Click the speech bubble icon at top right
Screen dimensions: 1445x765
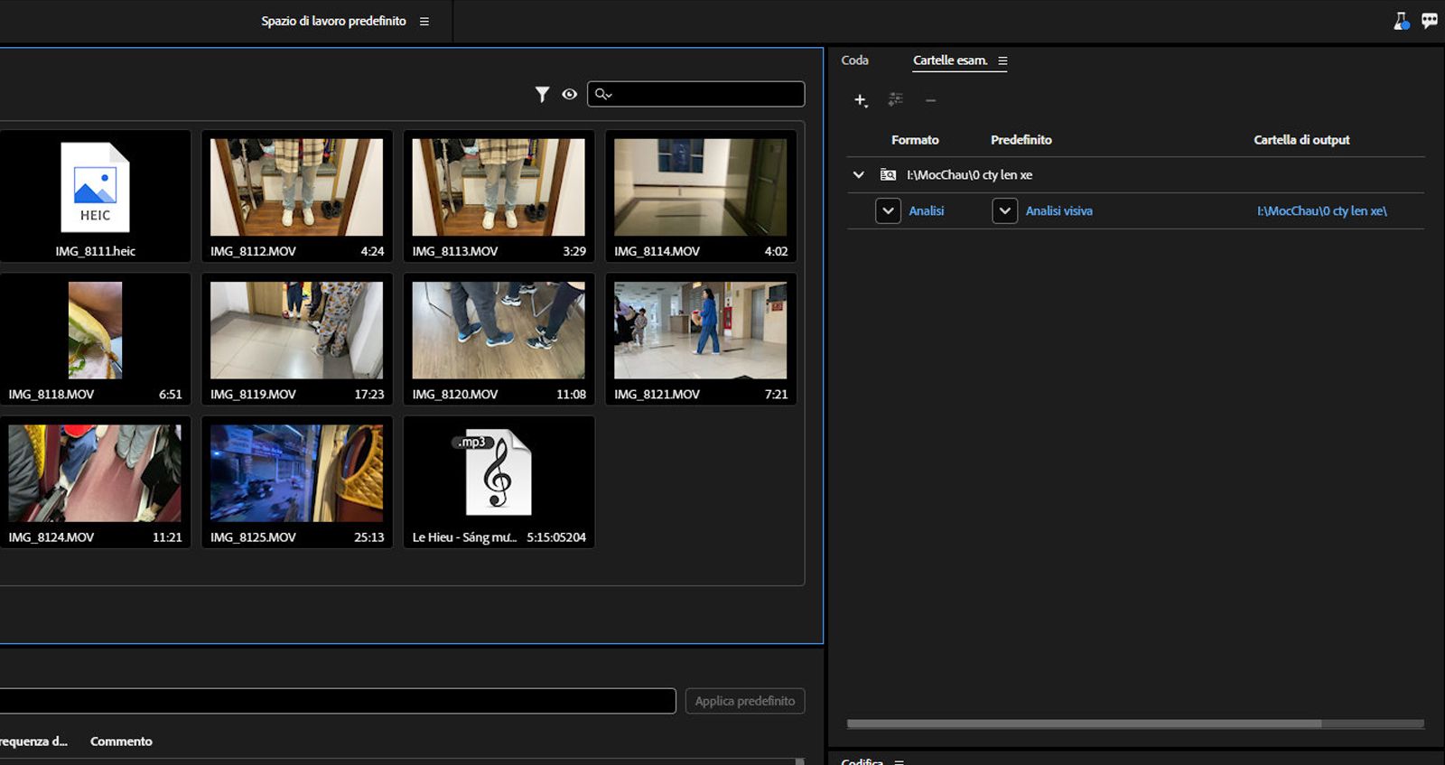(x=1429, y=21)
